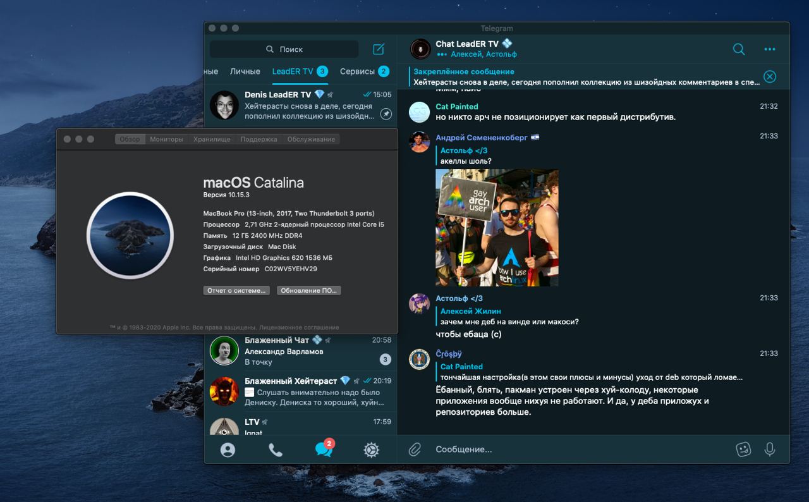Viewport: 809px width, 502px height.
Task: Open the LTV chat row
Action: pyautogui.click(x=301, y=424)
